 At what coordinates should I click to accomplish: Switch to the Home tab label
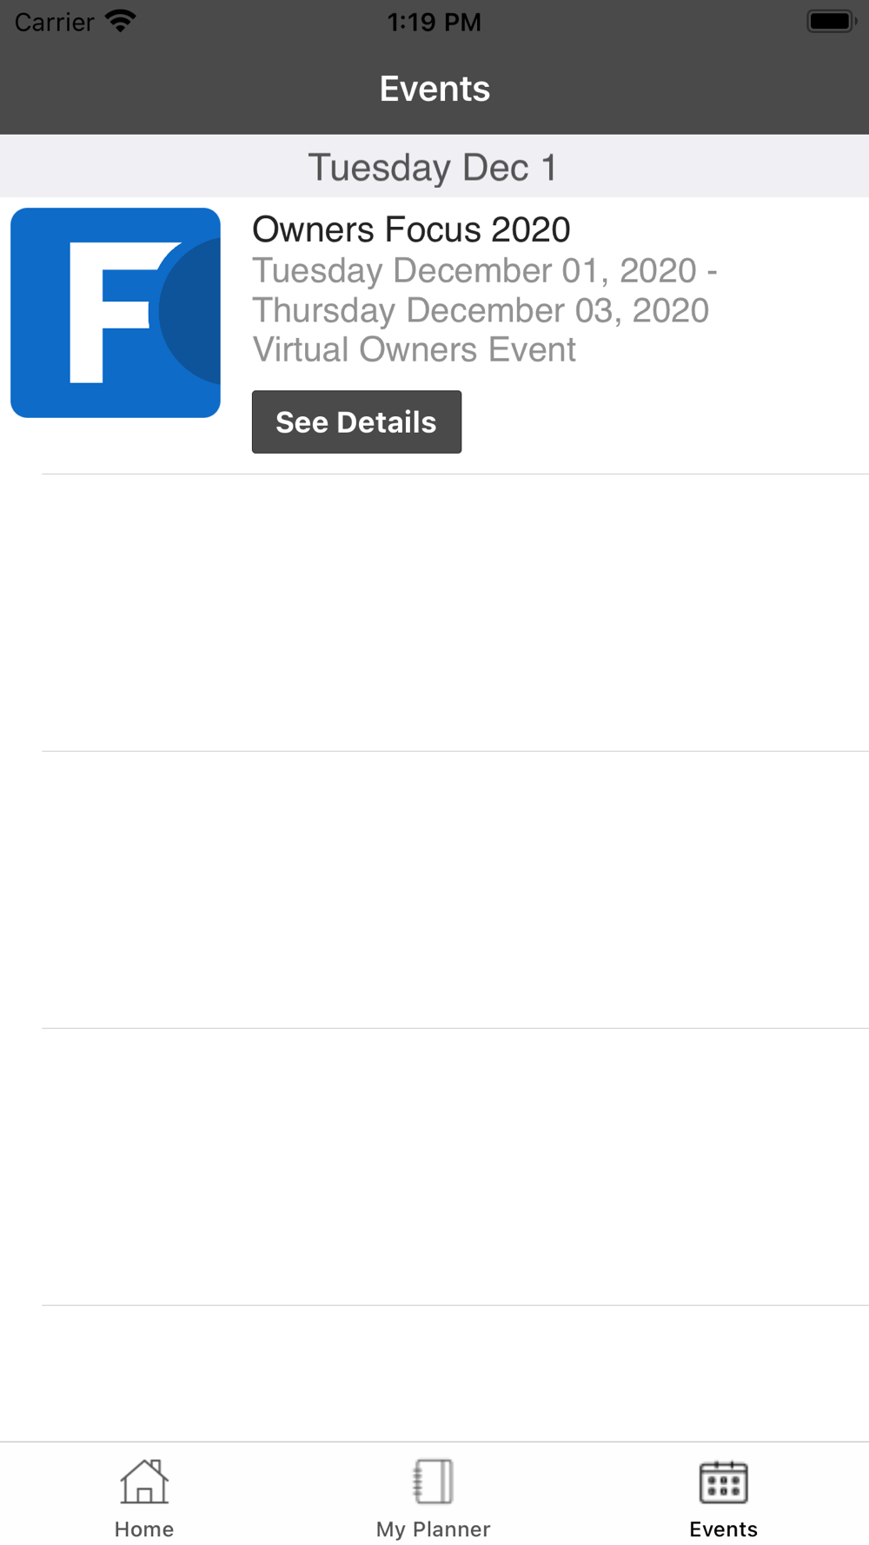(x=144, y=1529)
